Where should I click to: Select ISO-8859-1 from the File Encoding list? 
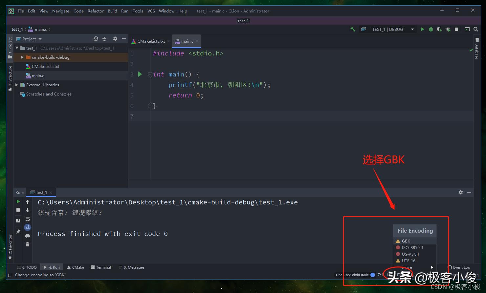pos(412,247)
